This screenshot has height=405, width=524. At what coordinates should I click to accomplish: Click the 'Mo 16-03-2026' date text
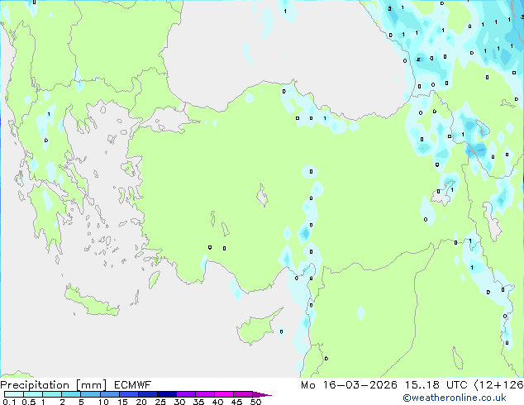coord(349,385)
